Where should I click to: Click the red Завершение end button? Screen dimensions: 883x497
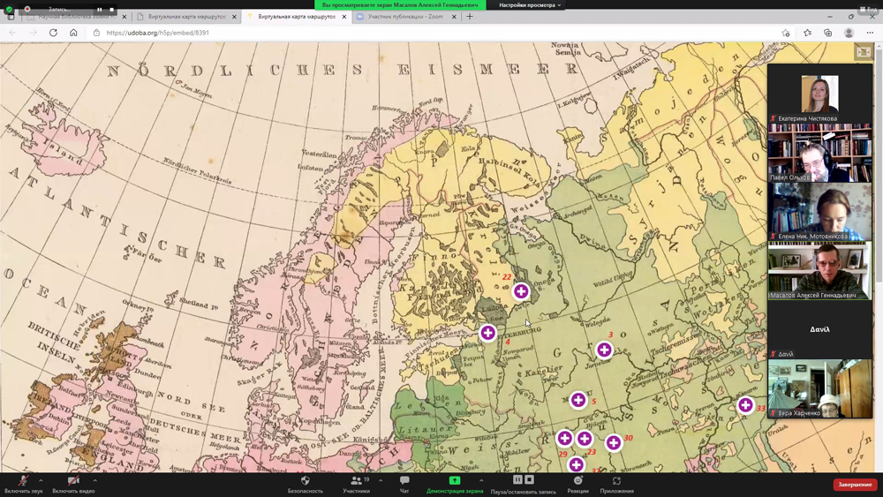(855, 485)
